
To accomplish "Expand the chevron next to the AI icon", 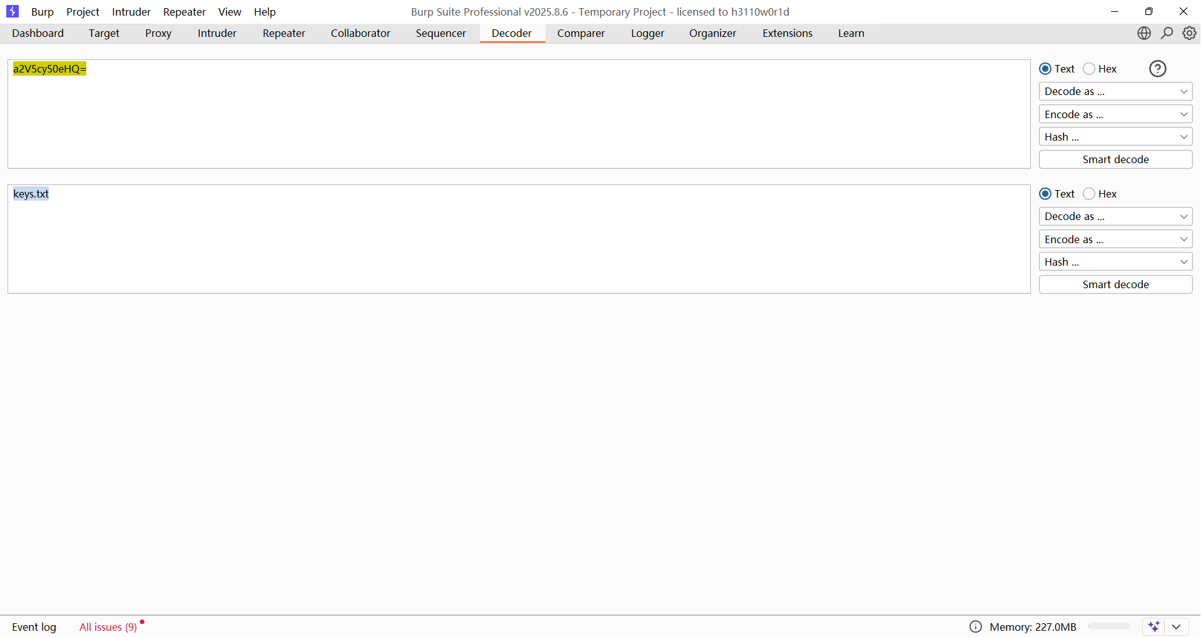I will [x=1177, y=626].
